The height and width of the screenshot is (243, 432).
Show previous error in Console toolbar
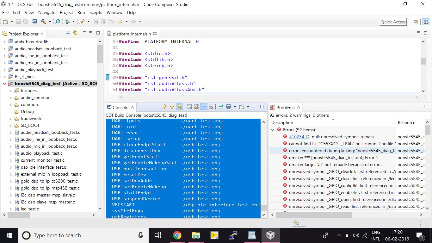(x=172, y=107)
